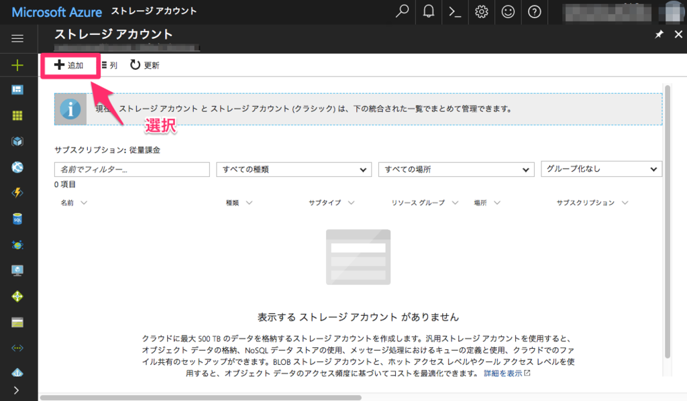Open notifications bell icon
Viewport: 687px width, 401px height.
[429, 11]
